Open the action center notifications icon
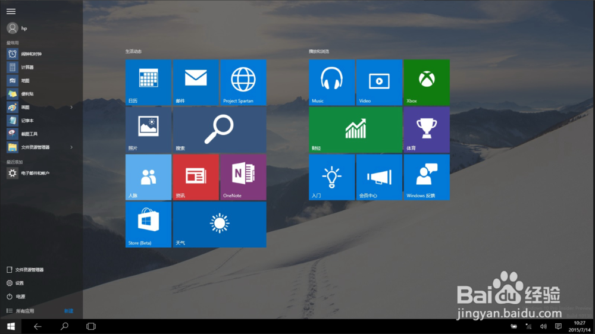 click(558, 326)
